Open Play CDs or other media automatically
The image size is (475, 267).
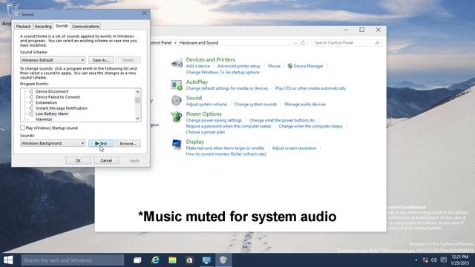point(310,88)
